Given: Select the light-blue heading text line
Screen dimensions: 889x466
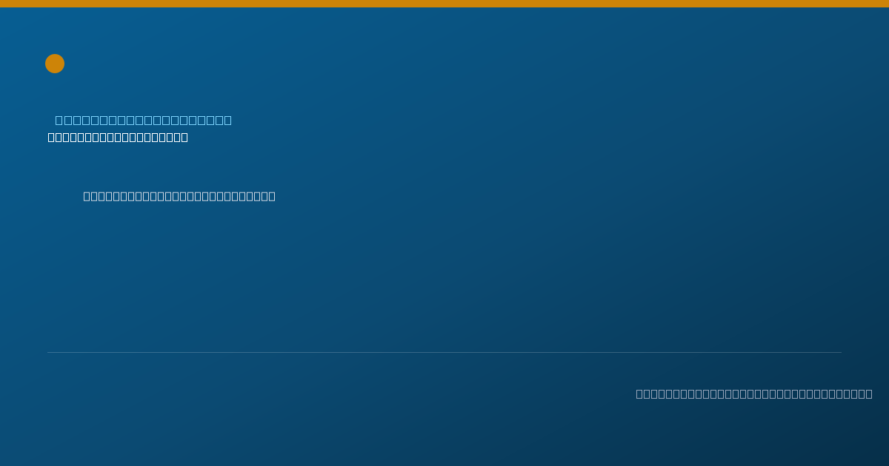Looking at the screenshot, I should coord(144,120).
